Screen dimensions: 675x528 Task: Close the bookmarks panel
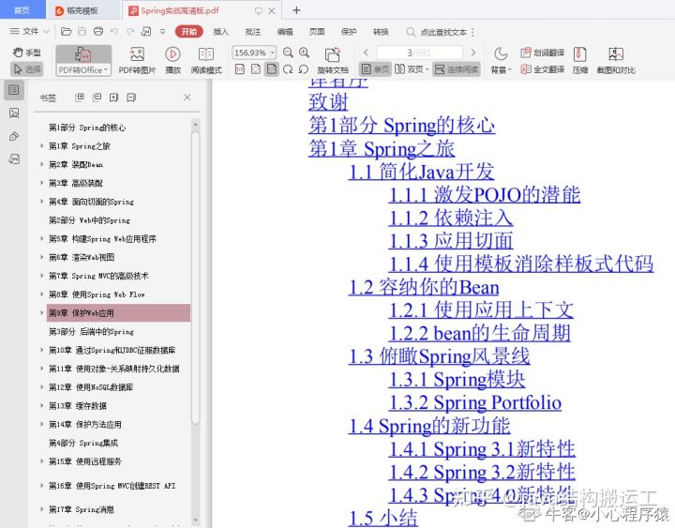(x=187, y=98)
